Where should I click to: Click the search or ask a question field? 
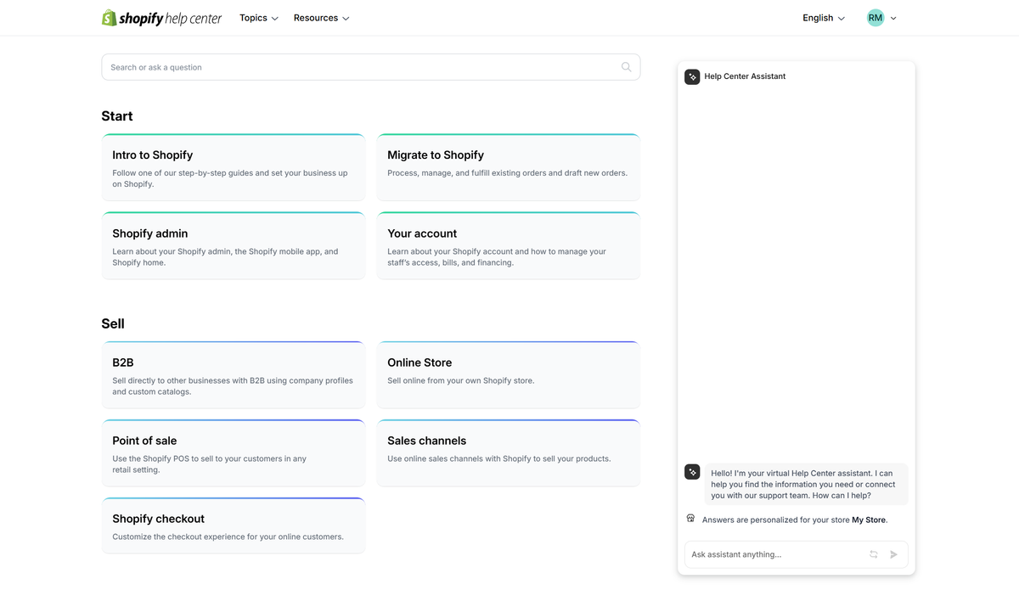pyautogui.click(x=370, y=67)
